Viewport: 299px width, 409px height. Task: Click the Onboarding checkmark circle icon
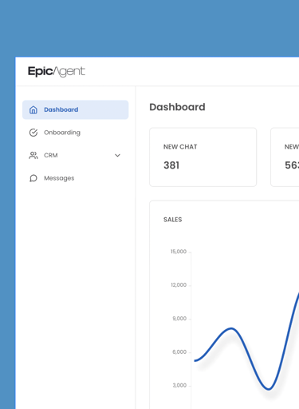click(33, 133)
